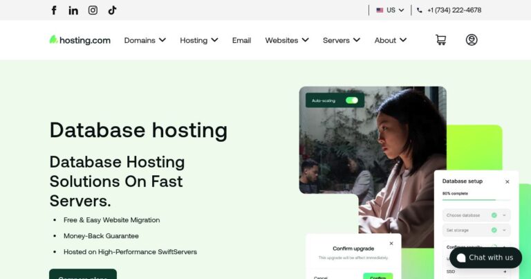This screenshot has height=279, width=531.
Task: Expand the Servers dropdown menu
Action: [x=341, y=40]
